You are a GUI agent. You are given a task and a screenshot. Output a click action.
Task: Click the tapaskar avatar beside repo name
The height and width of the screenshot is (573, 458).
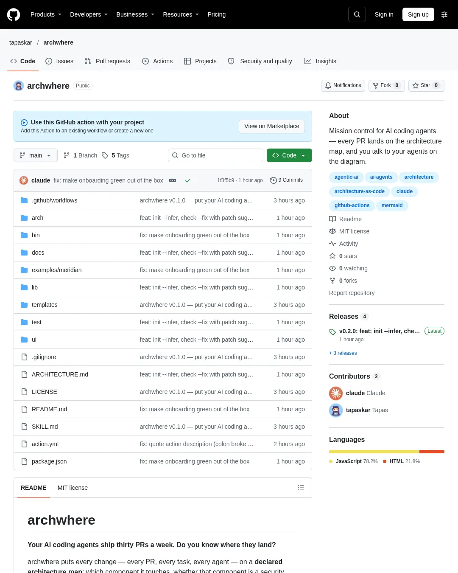coord(19,86)
